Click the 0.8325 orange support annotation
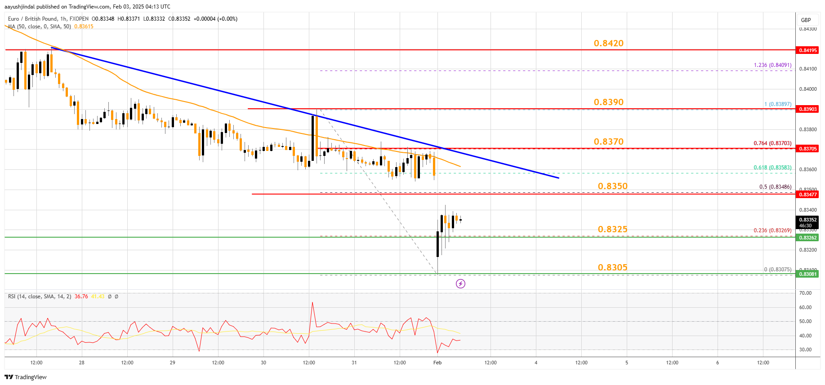Viewport: 825px width, 385px height. pos(613,229)
